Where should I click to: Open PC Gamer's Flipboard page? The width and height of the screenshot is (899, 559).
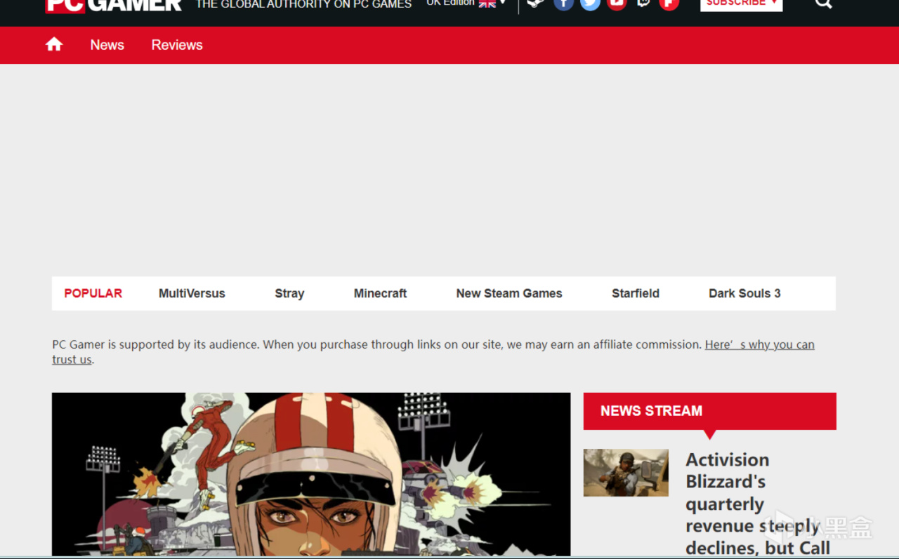click(669, 4)
